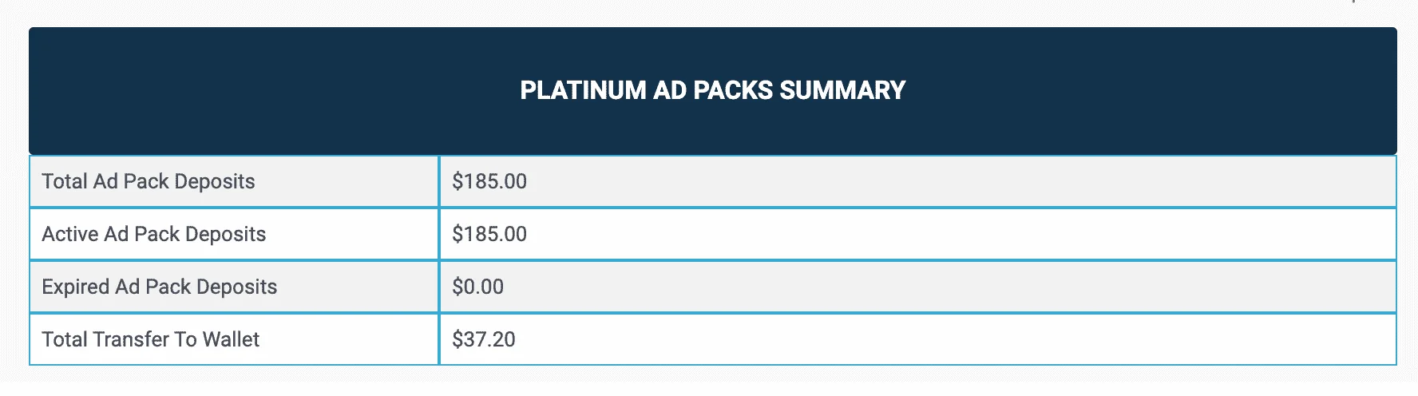Select the $0.00 expired deposits amount
1418x396 pixels.
[477, 287]
